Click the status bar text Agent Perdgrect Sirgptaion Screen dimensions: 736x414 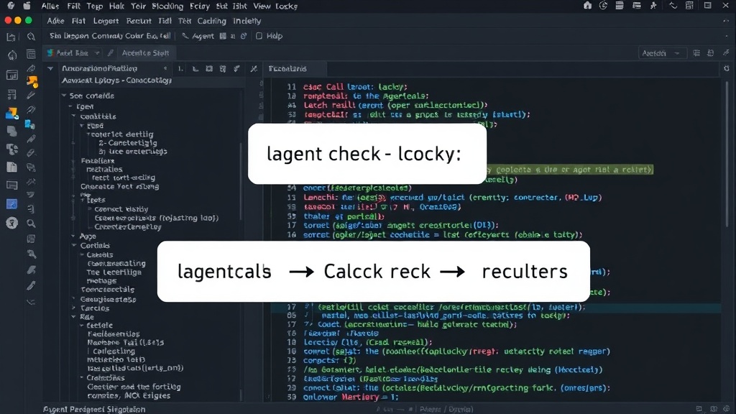point(94,409)
